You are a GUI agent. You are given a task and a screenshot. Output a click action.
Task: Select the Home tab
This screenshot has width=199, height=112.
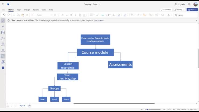pos(11,10)
